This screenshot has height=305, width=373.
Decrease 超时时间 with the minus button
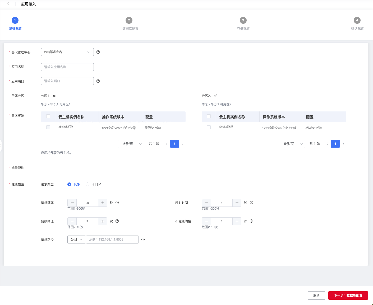206,203
